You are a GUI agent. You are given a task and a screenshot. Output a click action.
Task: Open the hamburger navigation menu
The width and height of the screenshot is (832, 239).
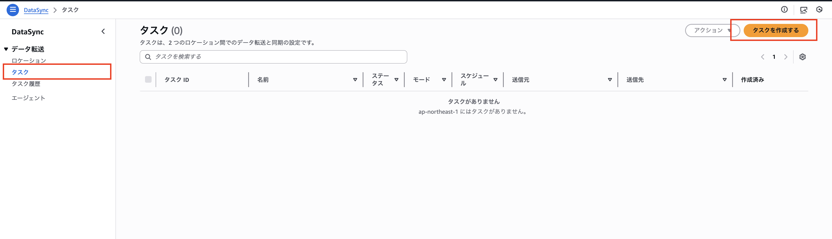(x=13, y=10)
